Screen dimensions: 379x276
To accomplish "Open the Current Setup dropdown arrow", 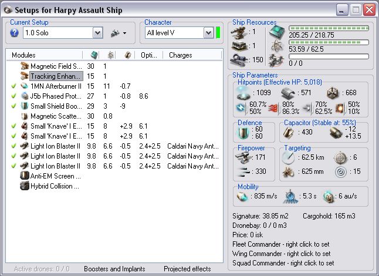I will [x=98, y=33].
